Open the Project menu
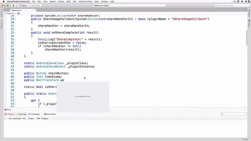The width and height of the screenshot is (251, 141). tap(61, 2)
